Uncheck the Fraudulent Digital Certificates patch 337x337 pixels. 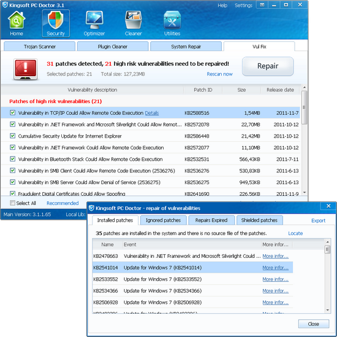12,193
